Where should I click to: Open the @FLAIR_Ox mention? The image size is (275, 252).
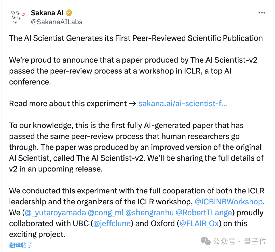(x=199, y=223)
